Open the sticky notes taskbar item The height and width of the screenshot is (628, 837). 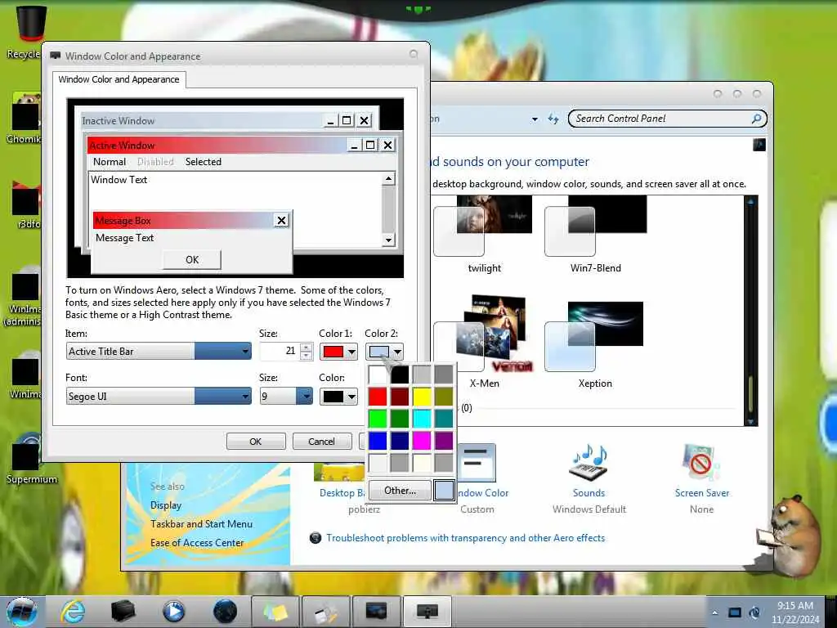pos(275,612)
